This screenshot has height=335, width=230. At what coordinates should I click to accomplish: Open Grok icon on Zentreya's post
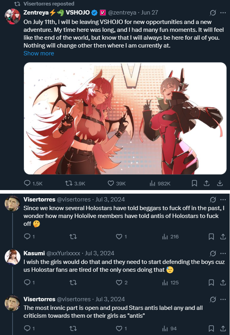213,13
